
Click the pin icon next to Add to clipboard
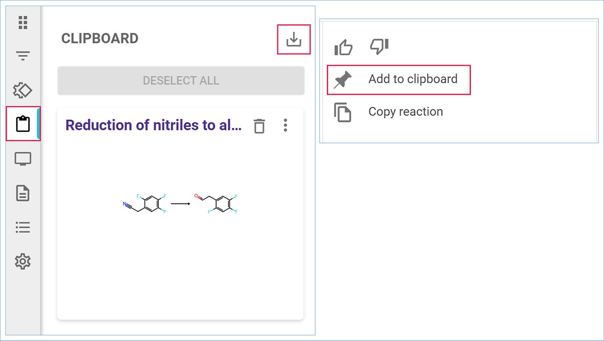(343, 80)
